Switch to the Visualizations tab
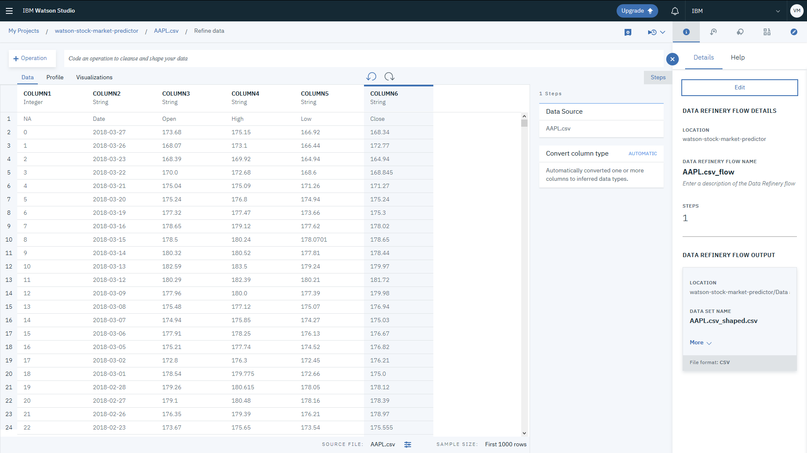Screen dimensions: 807x453 click(x=94, y=78)
